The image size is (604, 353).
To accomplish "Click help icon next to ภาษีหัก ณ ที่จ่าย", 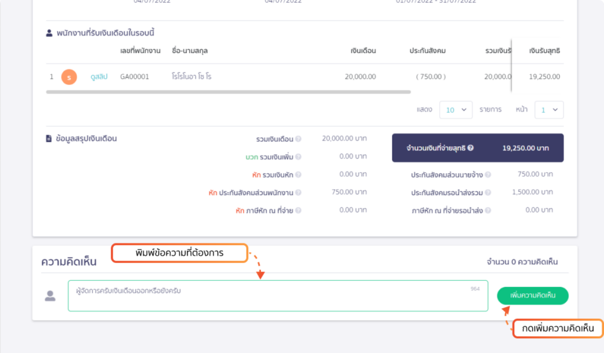I will (x=298, y=210).
